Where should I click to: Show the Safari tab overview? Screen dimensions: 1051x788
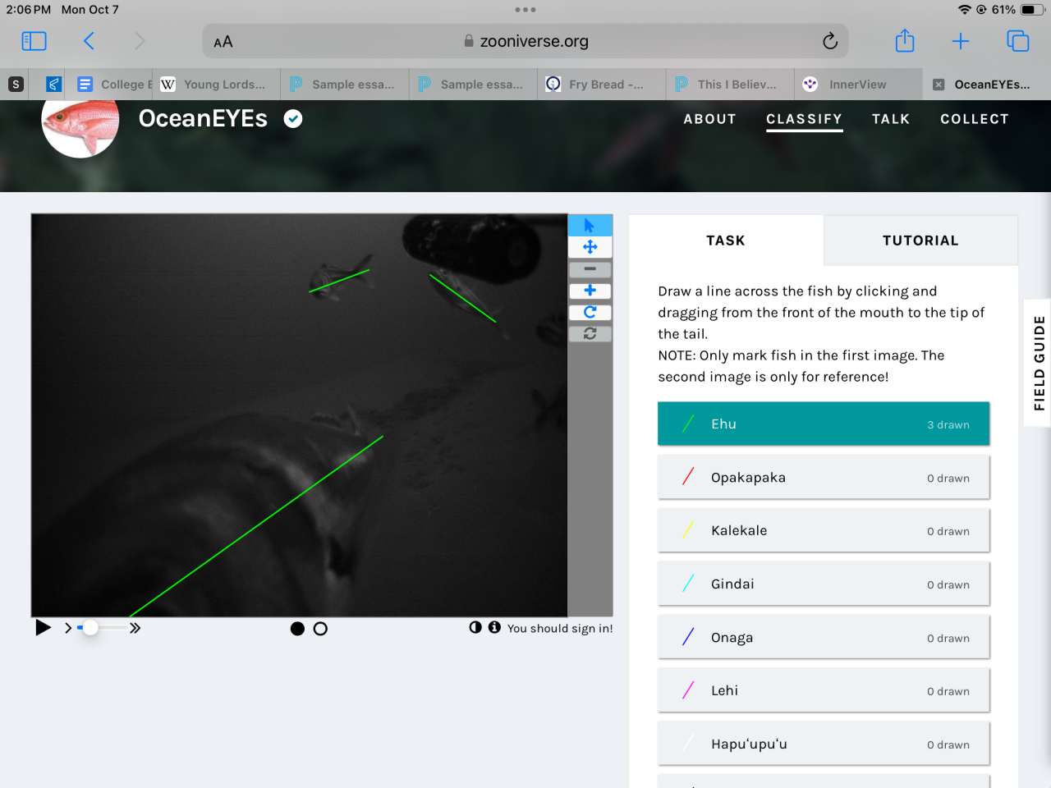(x=1017, y=41)
